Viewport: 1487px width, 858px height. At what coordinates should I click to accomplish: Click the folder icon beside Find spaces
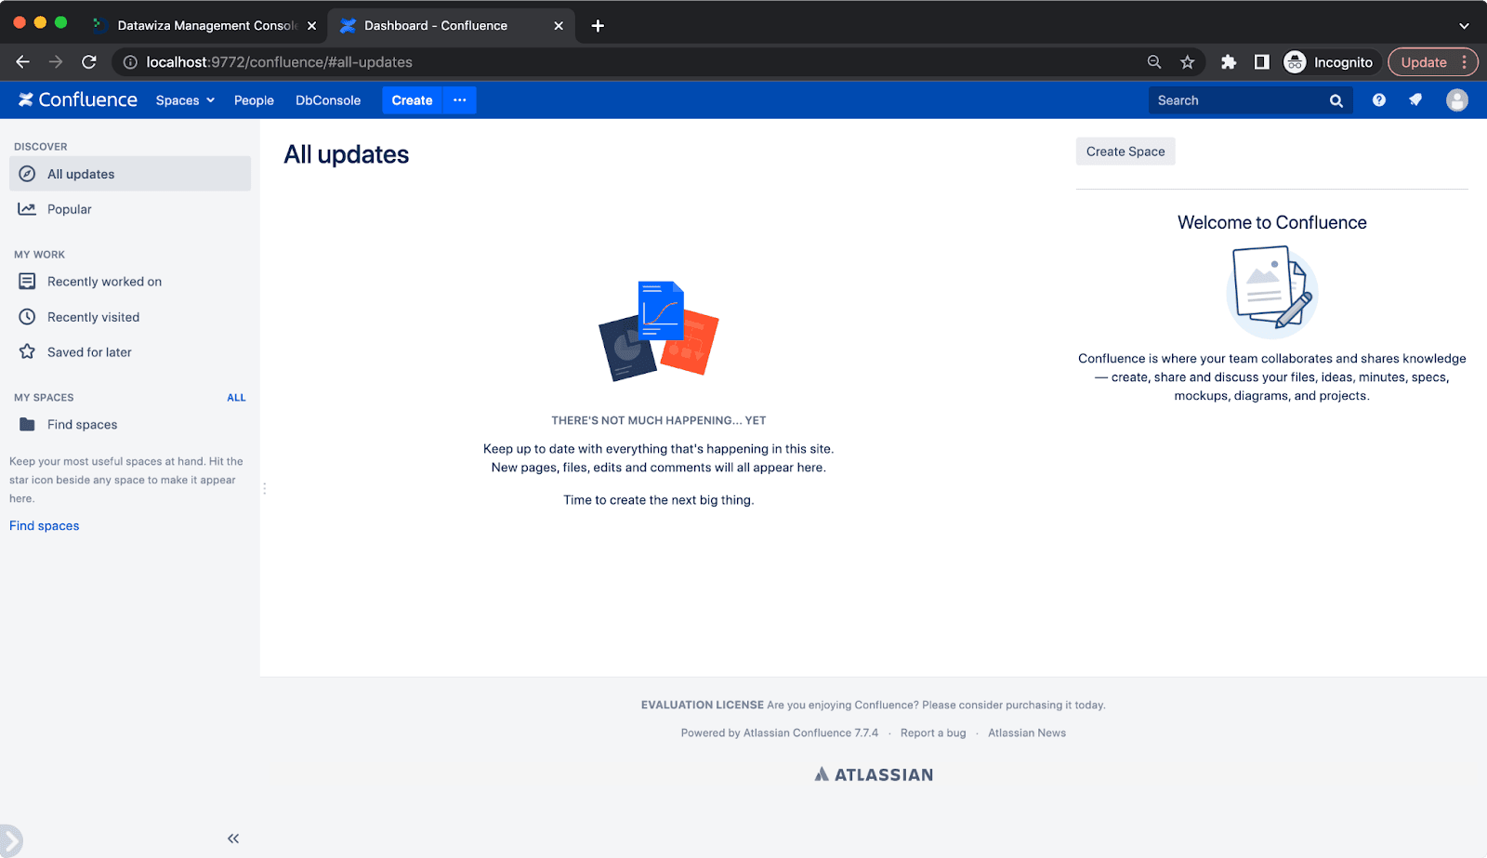pos(28,424)
